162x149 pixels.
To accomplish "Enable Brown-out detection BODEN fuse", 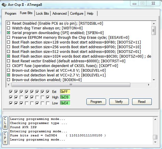I will pos(8,80).
